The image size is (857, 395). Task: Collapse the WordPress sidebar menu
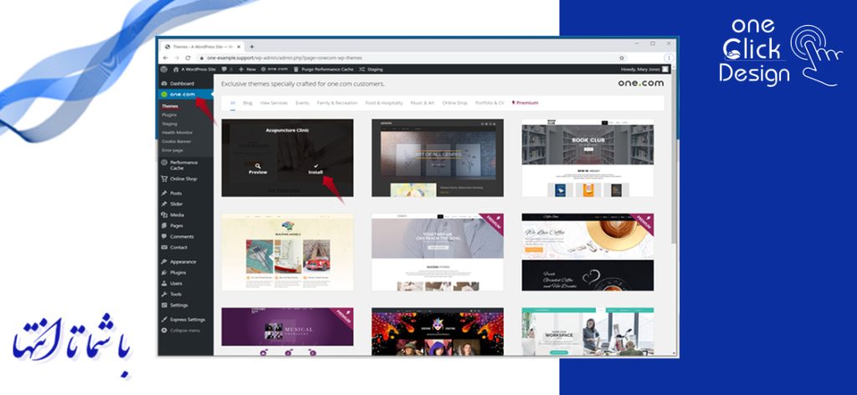[x=184, y=331]
